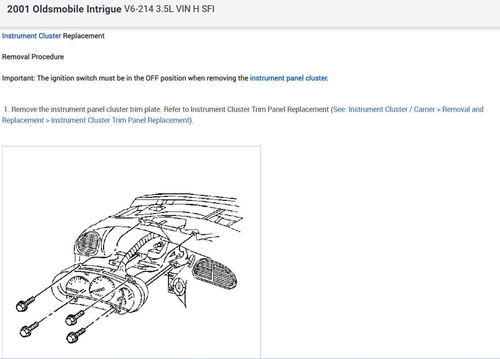This screenshot has height=359, width=500.
Task: Click the word Replacement after Instrument Cluster
Action: point(84,36)
